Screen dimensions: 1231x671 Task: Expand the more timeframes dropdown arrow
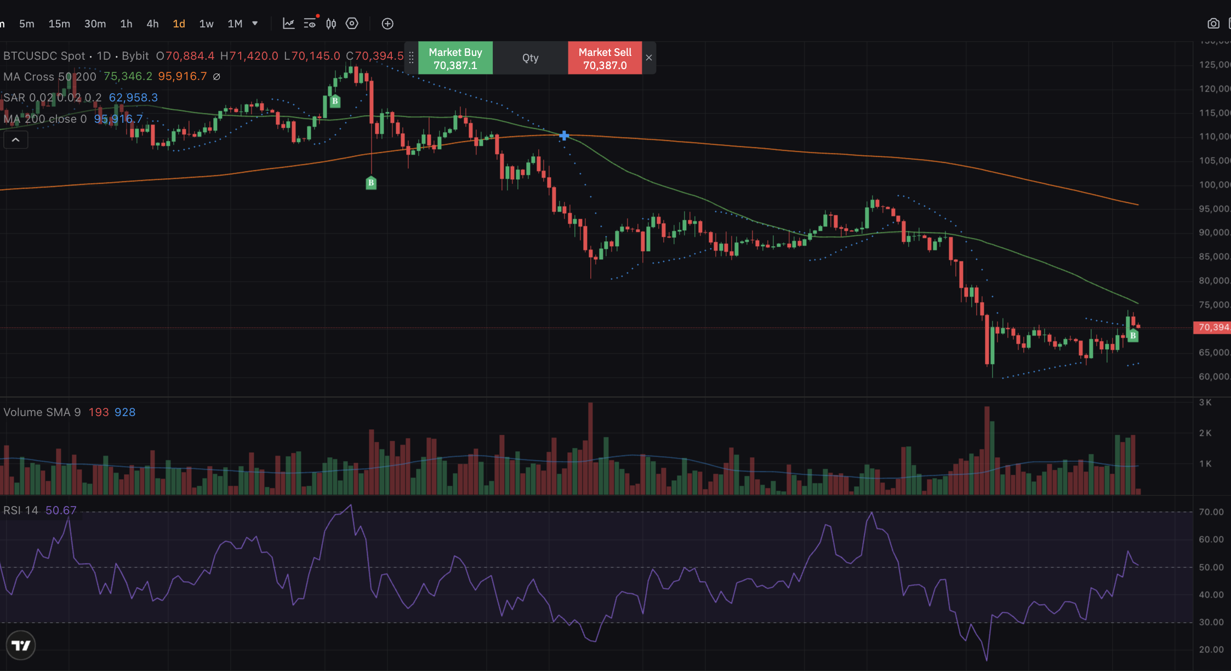pos(255,24)
